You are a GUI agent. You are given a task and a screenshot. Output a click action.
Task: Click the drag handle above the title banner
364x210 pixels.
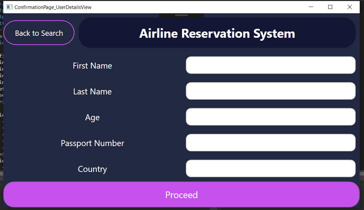(181, 15)
